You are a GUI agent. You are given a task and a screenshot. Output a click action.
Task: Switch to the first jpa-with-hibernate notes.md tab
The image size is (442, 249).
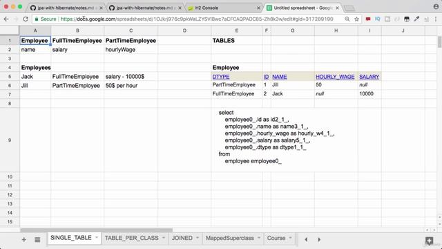coord(66,8)
